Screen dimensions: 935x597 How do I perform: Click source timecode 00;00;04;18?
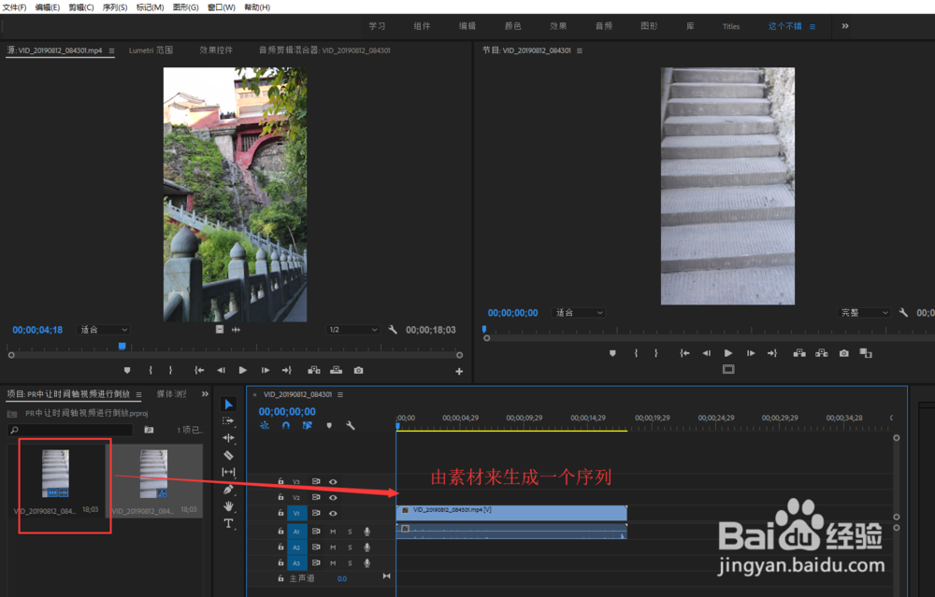point(37,330)
